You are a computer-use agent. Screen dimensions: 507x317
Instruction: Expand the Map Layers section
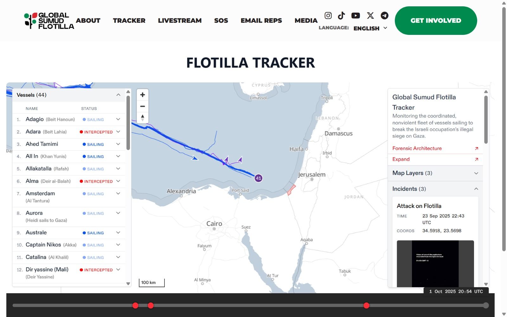[x=476, y=173]
